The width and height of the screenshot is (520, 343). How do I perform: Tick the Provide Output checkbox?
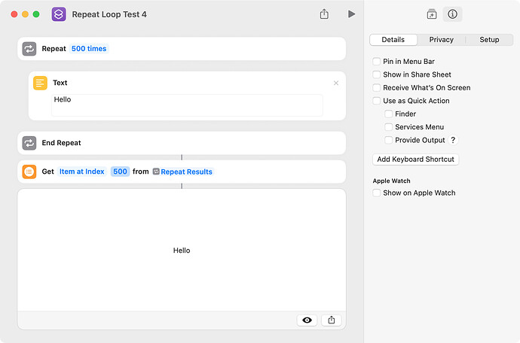pos(388,140)
